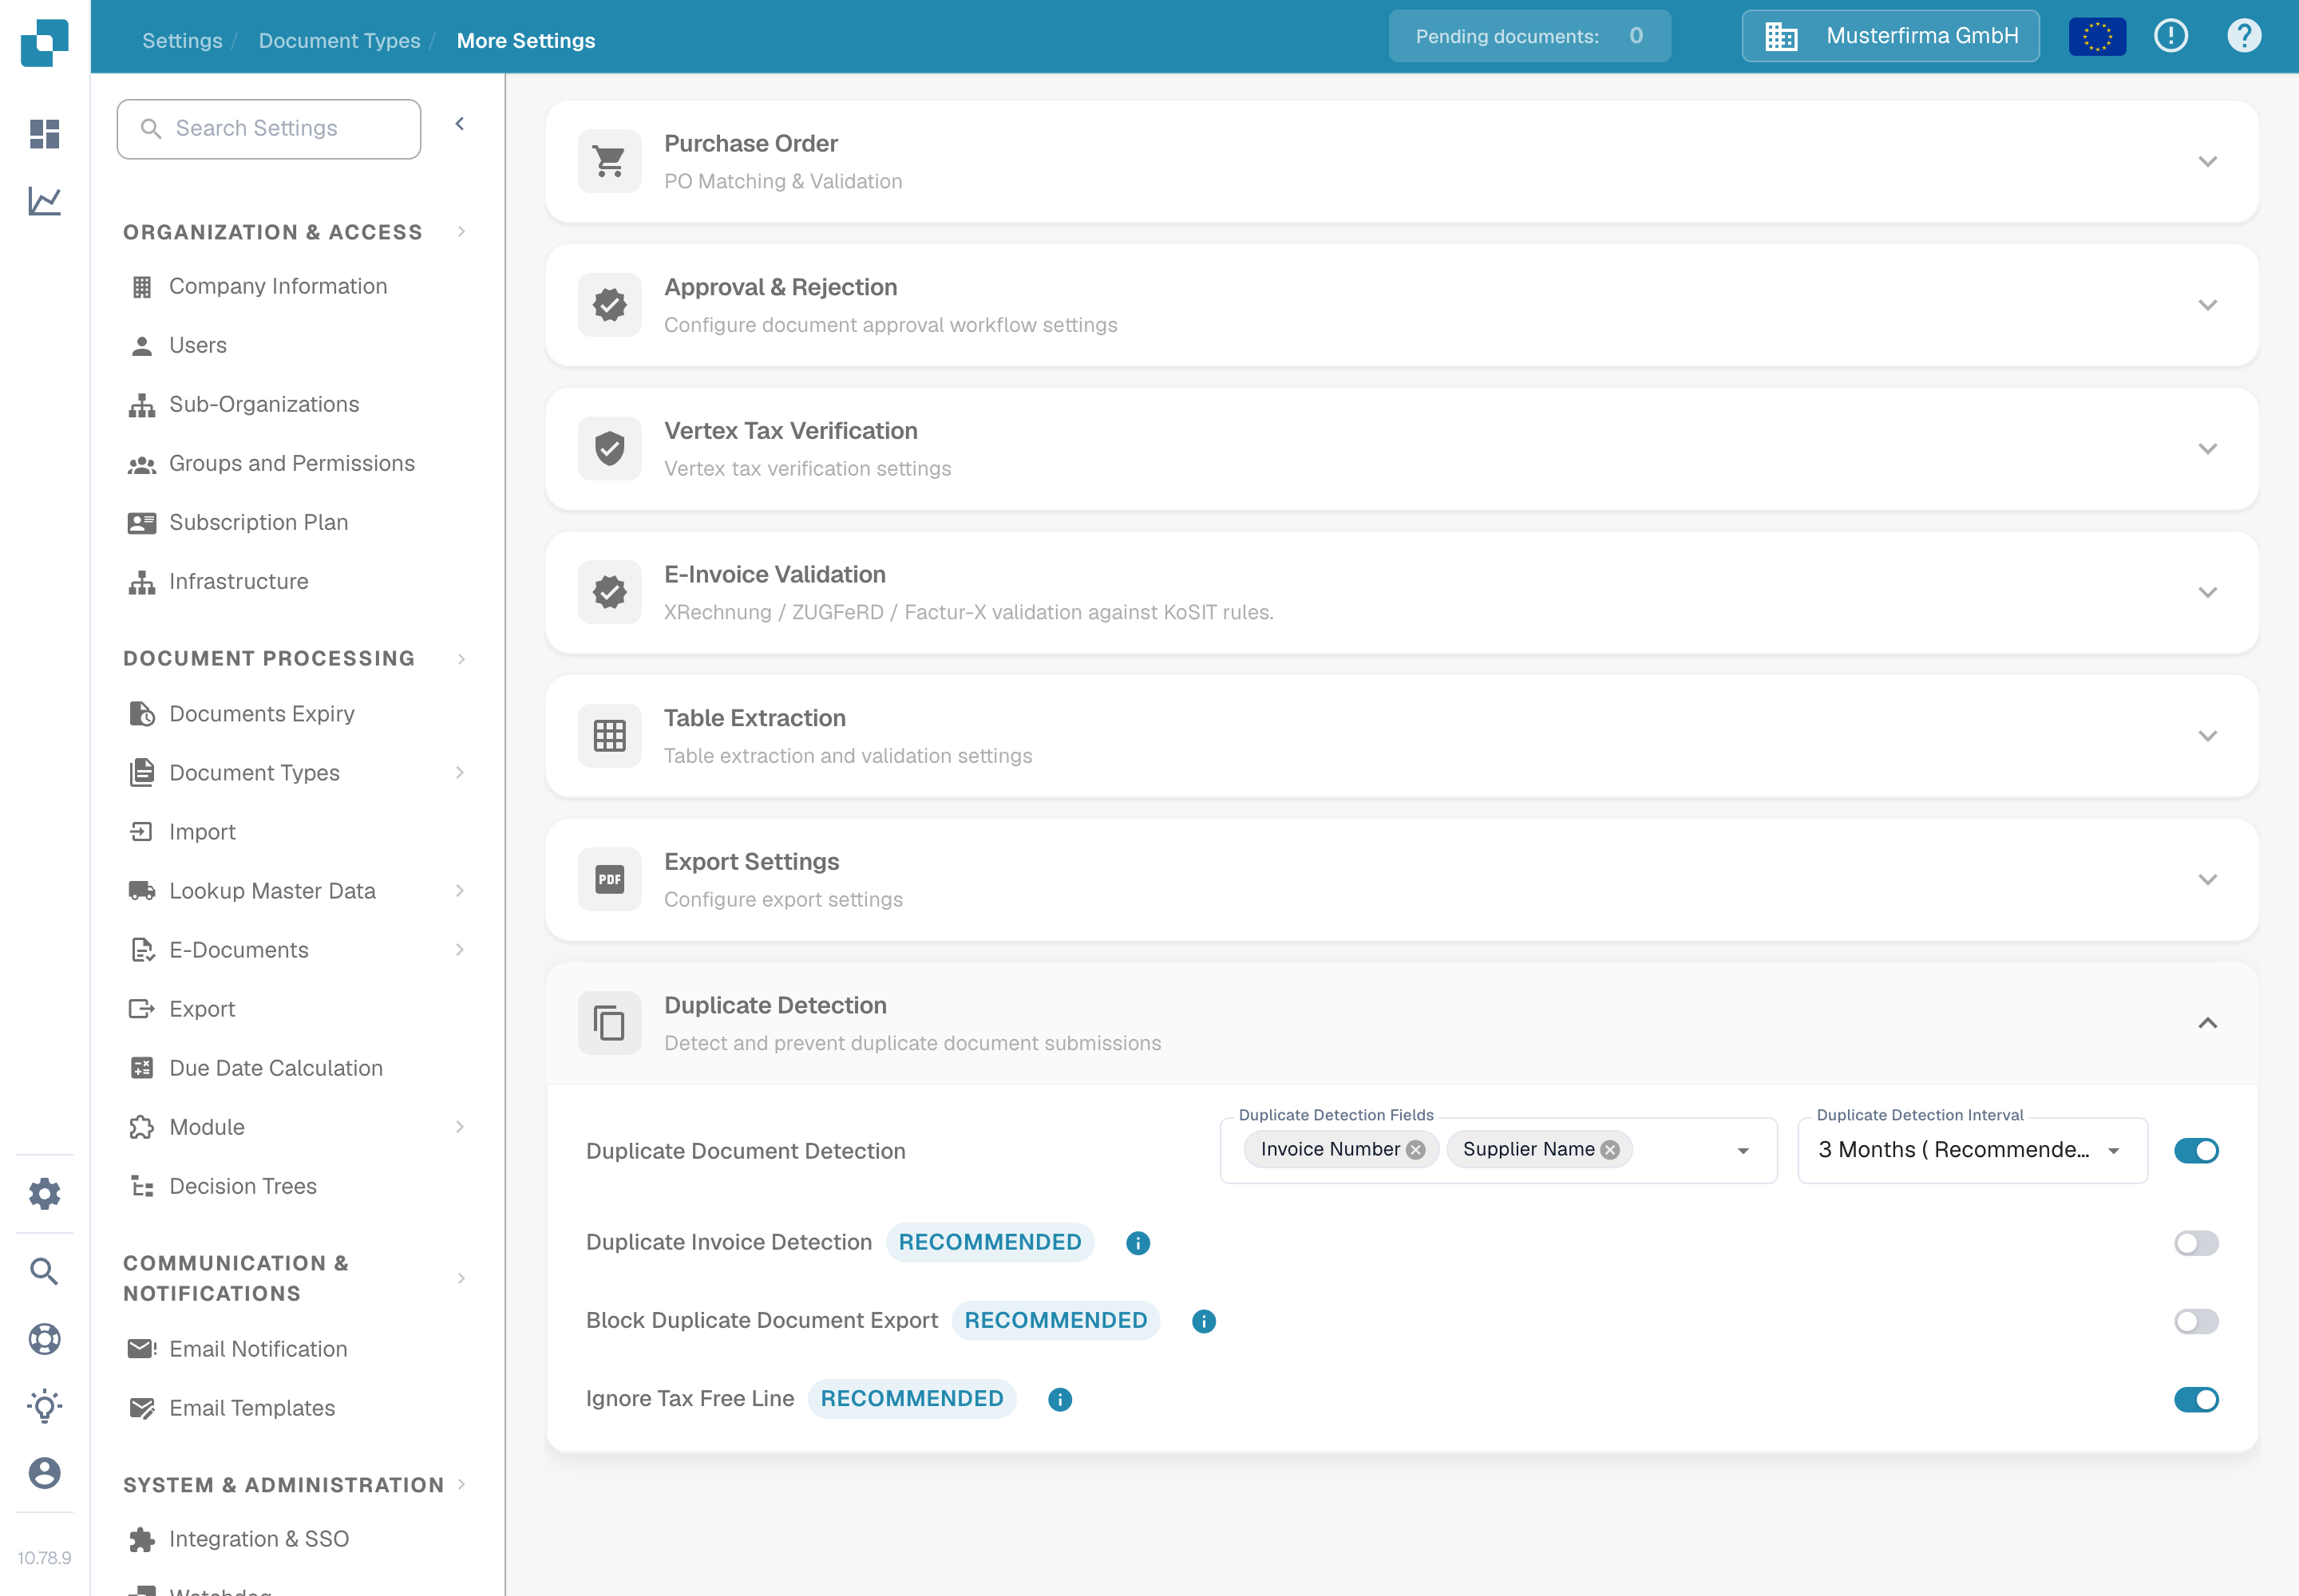2299x1596 pixels.
Task: Open the user account avatar icon
Action: [x=44, y=1473]
